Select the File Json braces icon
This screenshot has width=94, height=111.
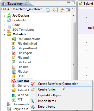pos(14,72)
